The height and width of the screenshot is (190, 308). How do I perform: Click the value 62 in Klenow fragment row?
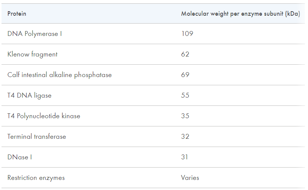[185, 54]
